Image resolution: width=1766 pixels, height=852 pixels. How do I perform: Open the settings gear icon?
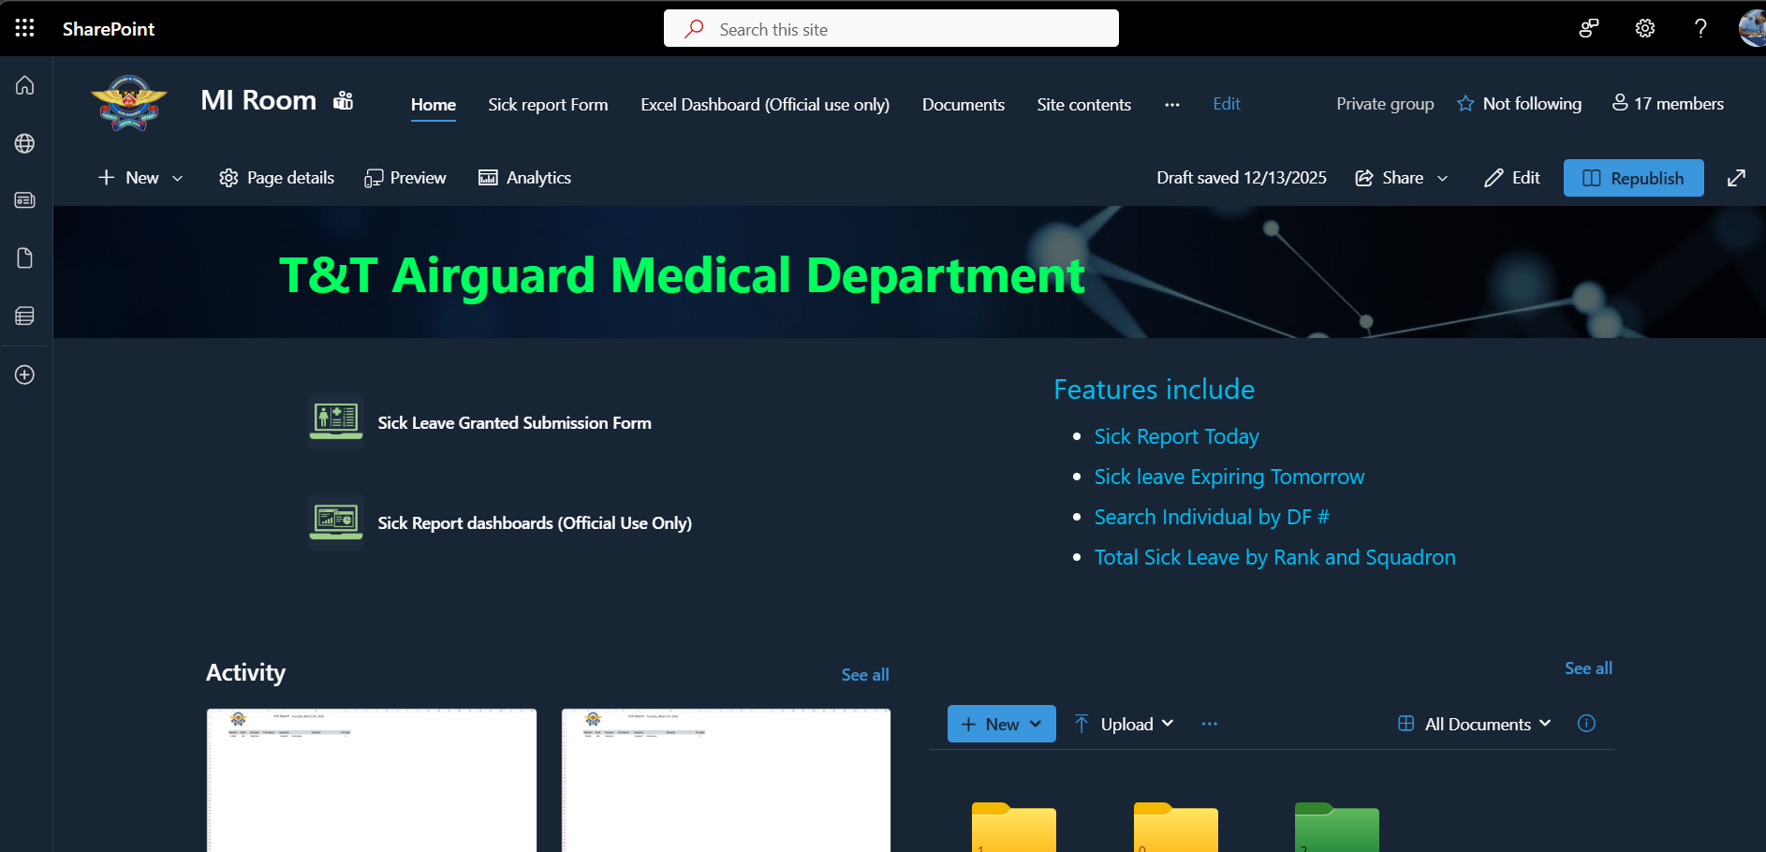[x=1645, y=28]
